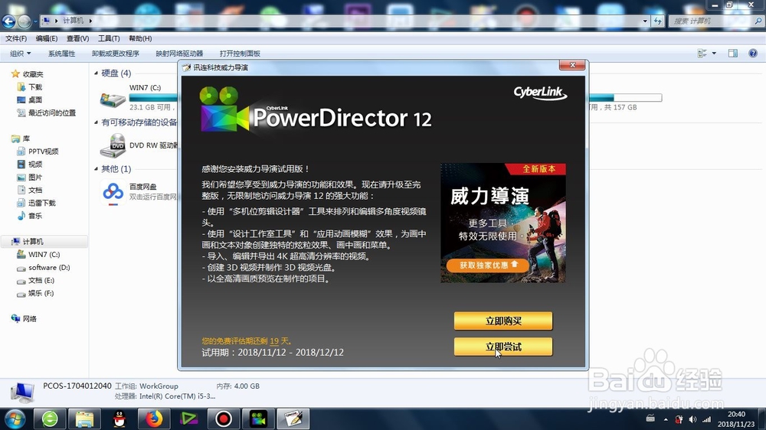Click the volume speaker tray icon

coord(692,419)
